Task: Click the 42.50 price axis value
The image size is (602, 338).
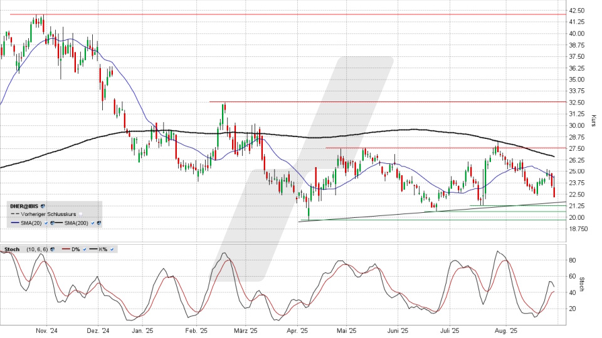Action: [577, 11]
